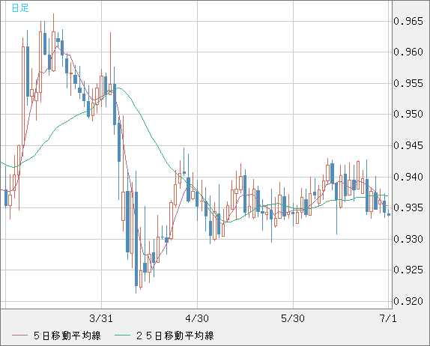Click the 0.925 price axis label
The width and height of the screenshot is (430, 346).
408,270
